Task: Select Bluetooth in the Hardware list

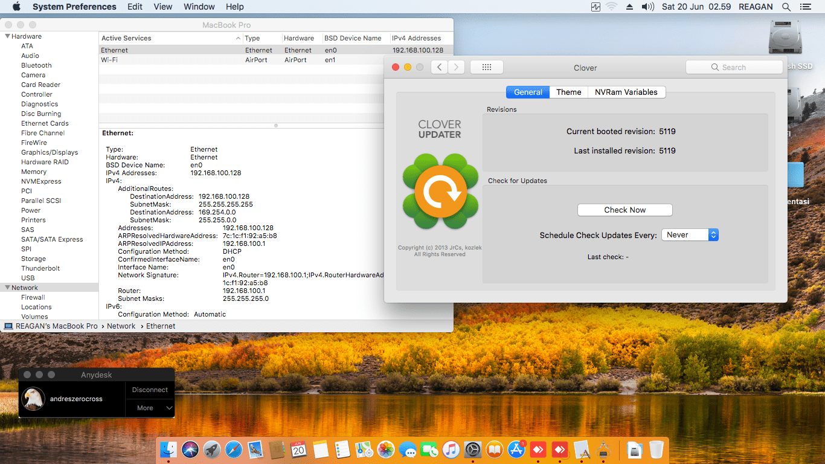Action: coord(37,65)
